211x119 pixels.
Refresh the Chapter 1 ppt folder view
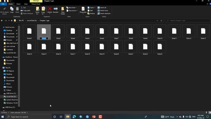(x=161, y=20)
